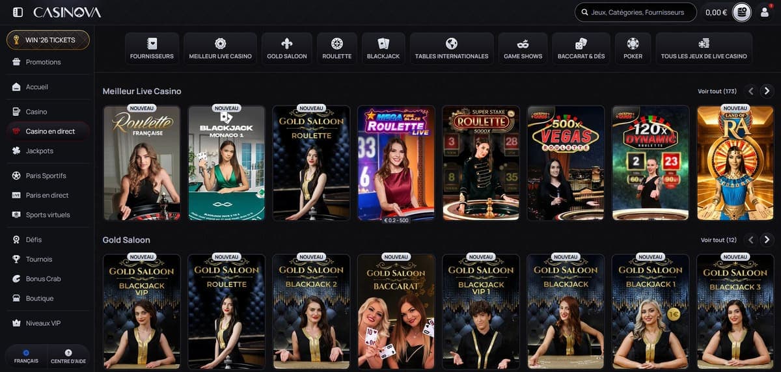This screenshot has height=372, width=781.
Task: Select the Baccarat & Dés category tab
Action: 581,49
